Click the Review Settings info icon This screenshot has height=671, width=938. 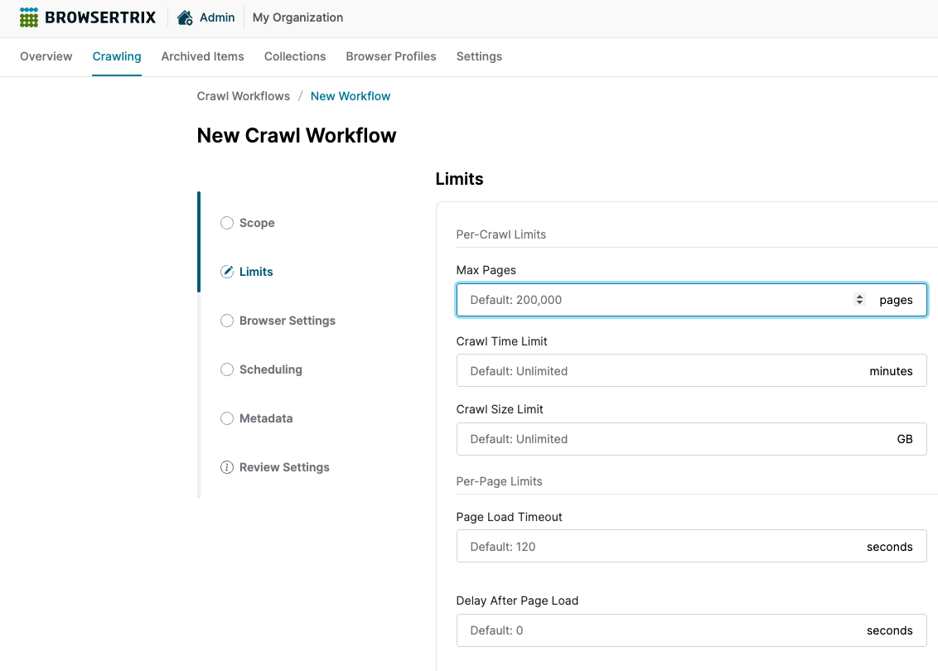point(227,467)
